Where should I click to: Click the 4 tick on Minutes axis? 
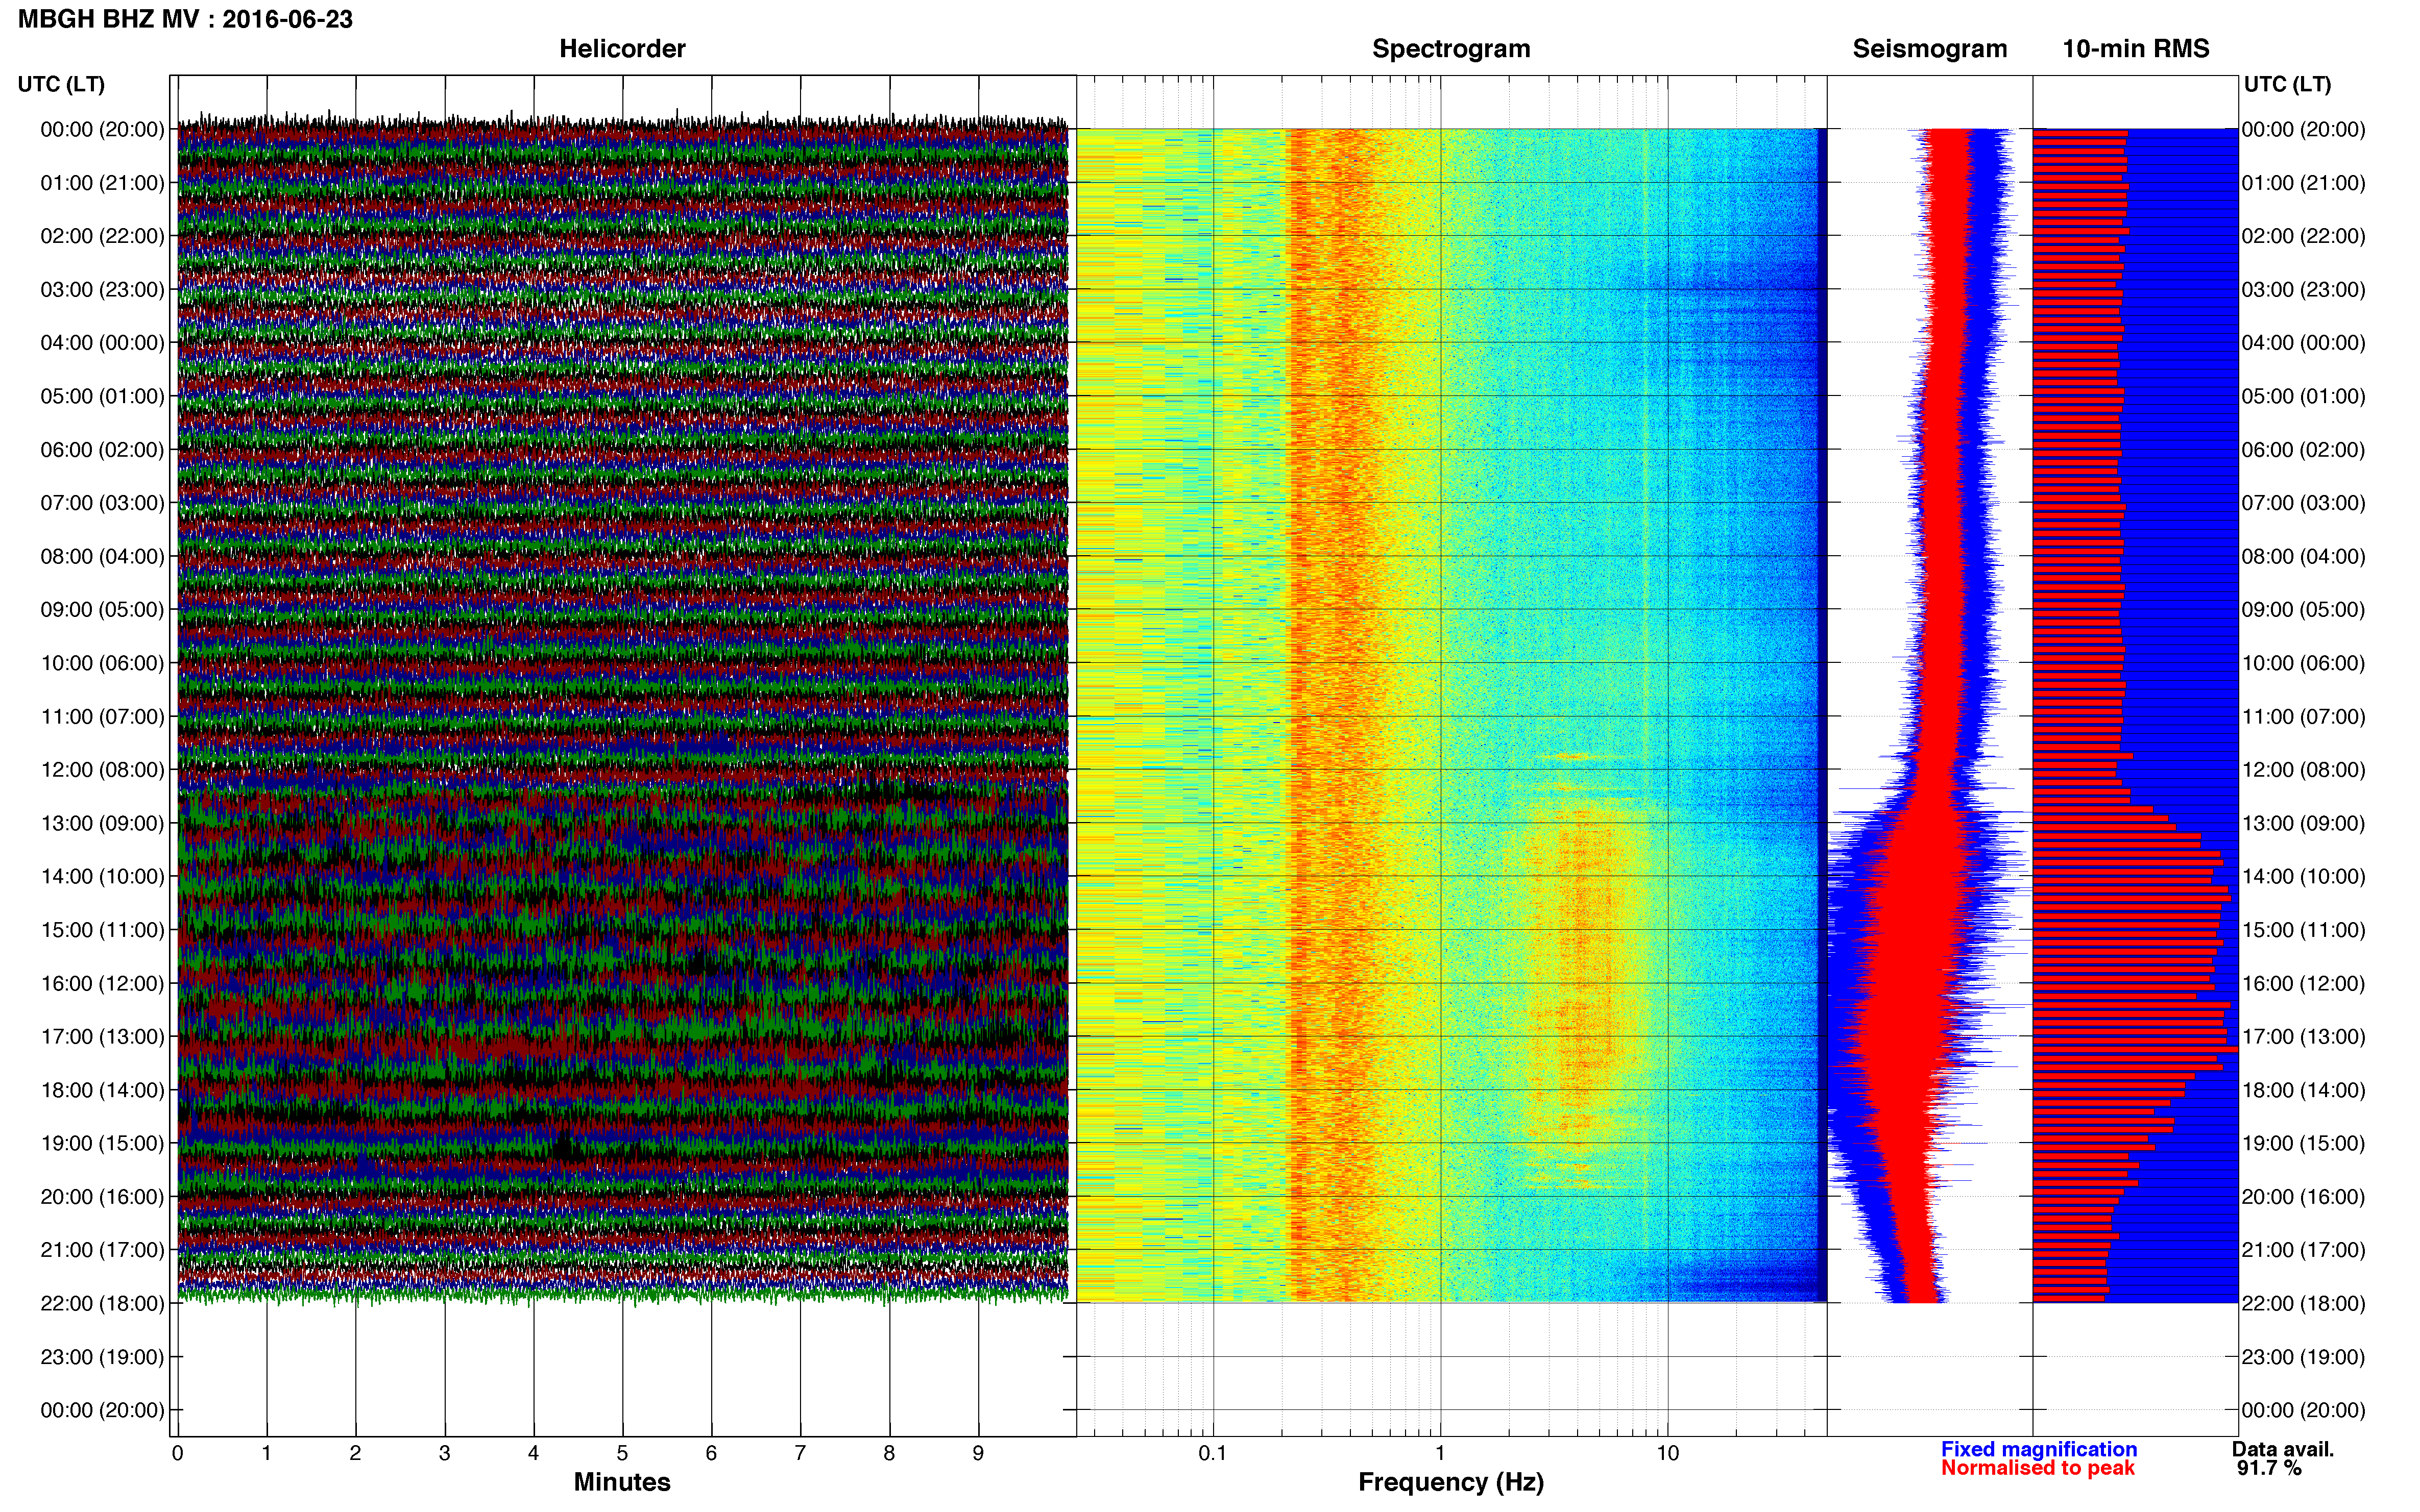pyautogui.click(x=533, y=1453)
